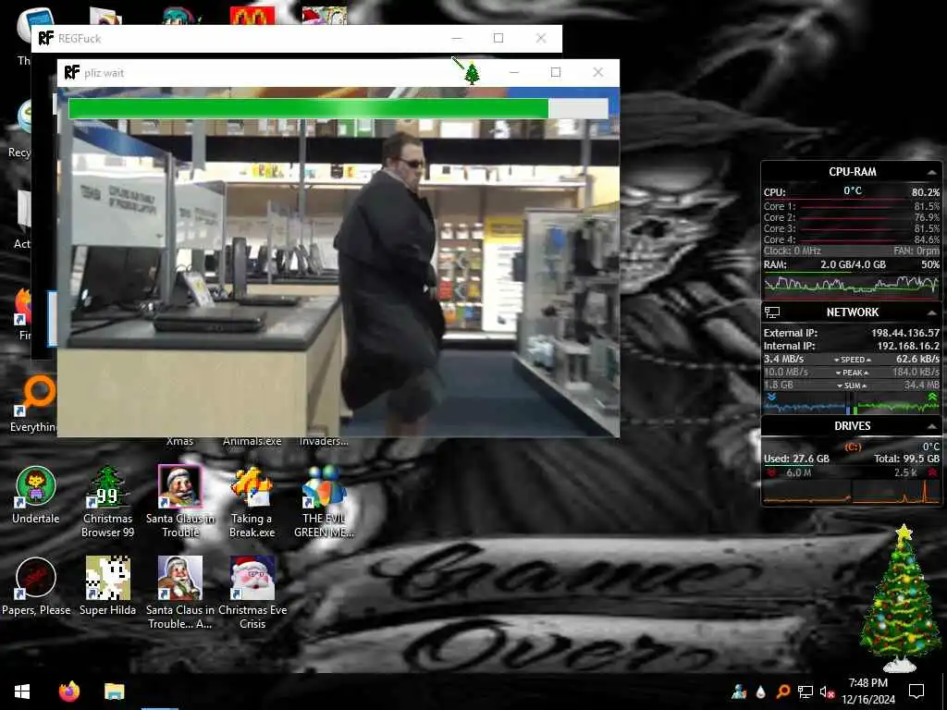Click the PEAK label in the NETWORK widget
The image size is (947, 710).
[x=852, y=373]
